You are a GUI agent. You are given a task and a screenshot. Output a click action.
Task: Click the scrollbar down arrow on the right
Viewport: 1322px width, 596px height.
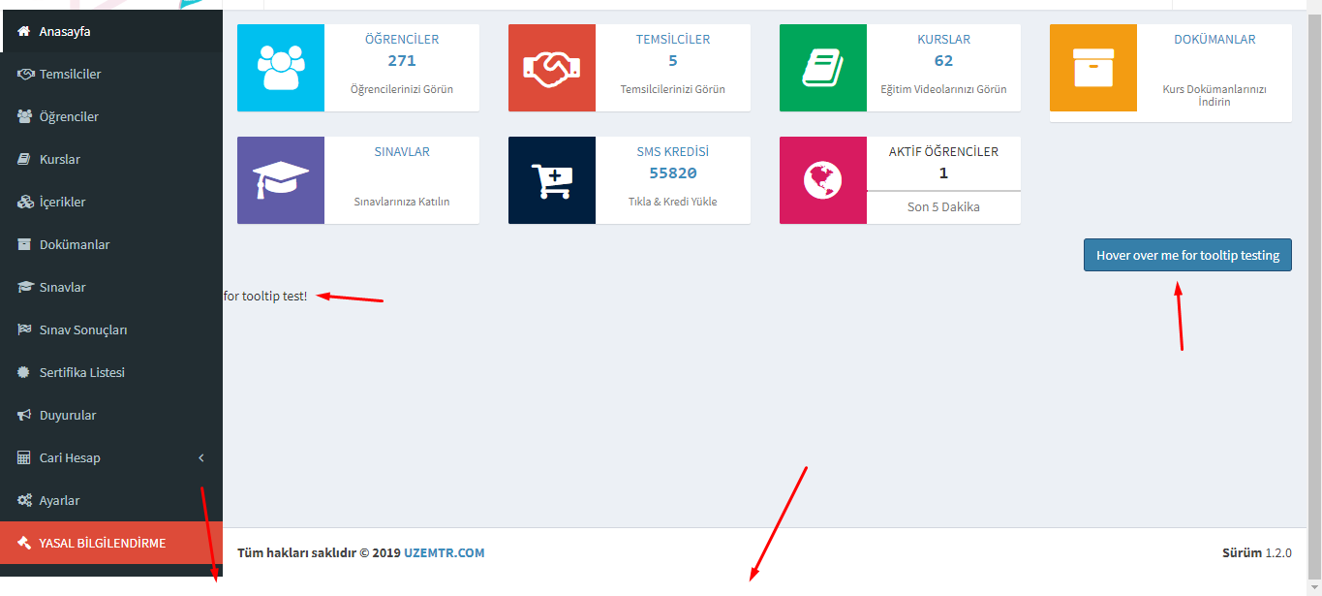(1314, 588)
